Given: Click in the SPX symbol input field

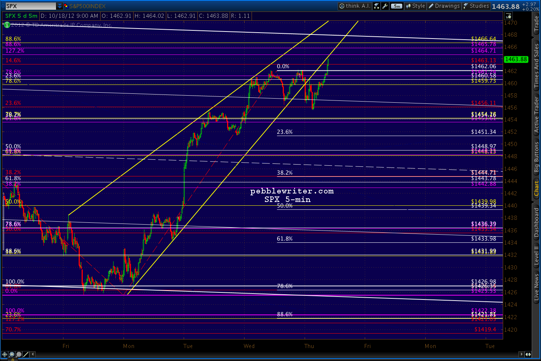Looking at the screenshot, I should click(x=31, y=6).
